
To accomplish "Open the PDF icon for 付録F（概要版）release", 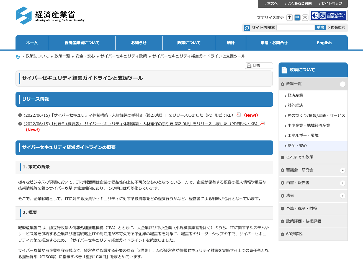I will pos(262,123).
